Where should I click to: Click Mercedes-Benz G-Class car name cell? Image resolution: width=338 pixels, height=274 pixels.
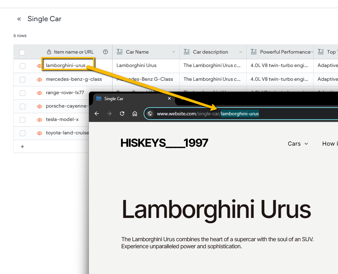pos(146,79)
